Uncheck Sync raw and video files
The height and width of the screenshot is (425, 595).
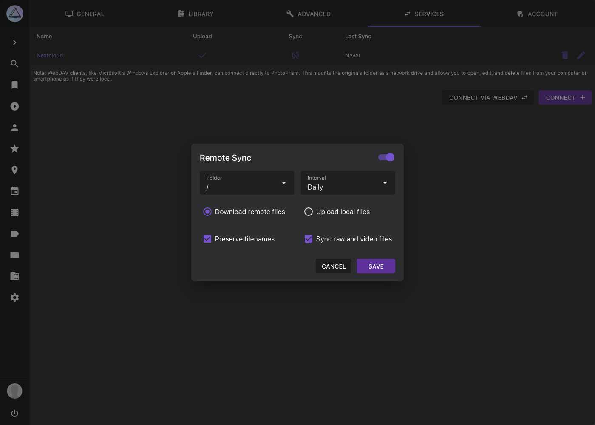coord(308,239)
